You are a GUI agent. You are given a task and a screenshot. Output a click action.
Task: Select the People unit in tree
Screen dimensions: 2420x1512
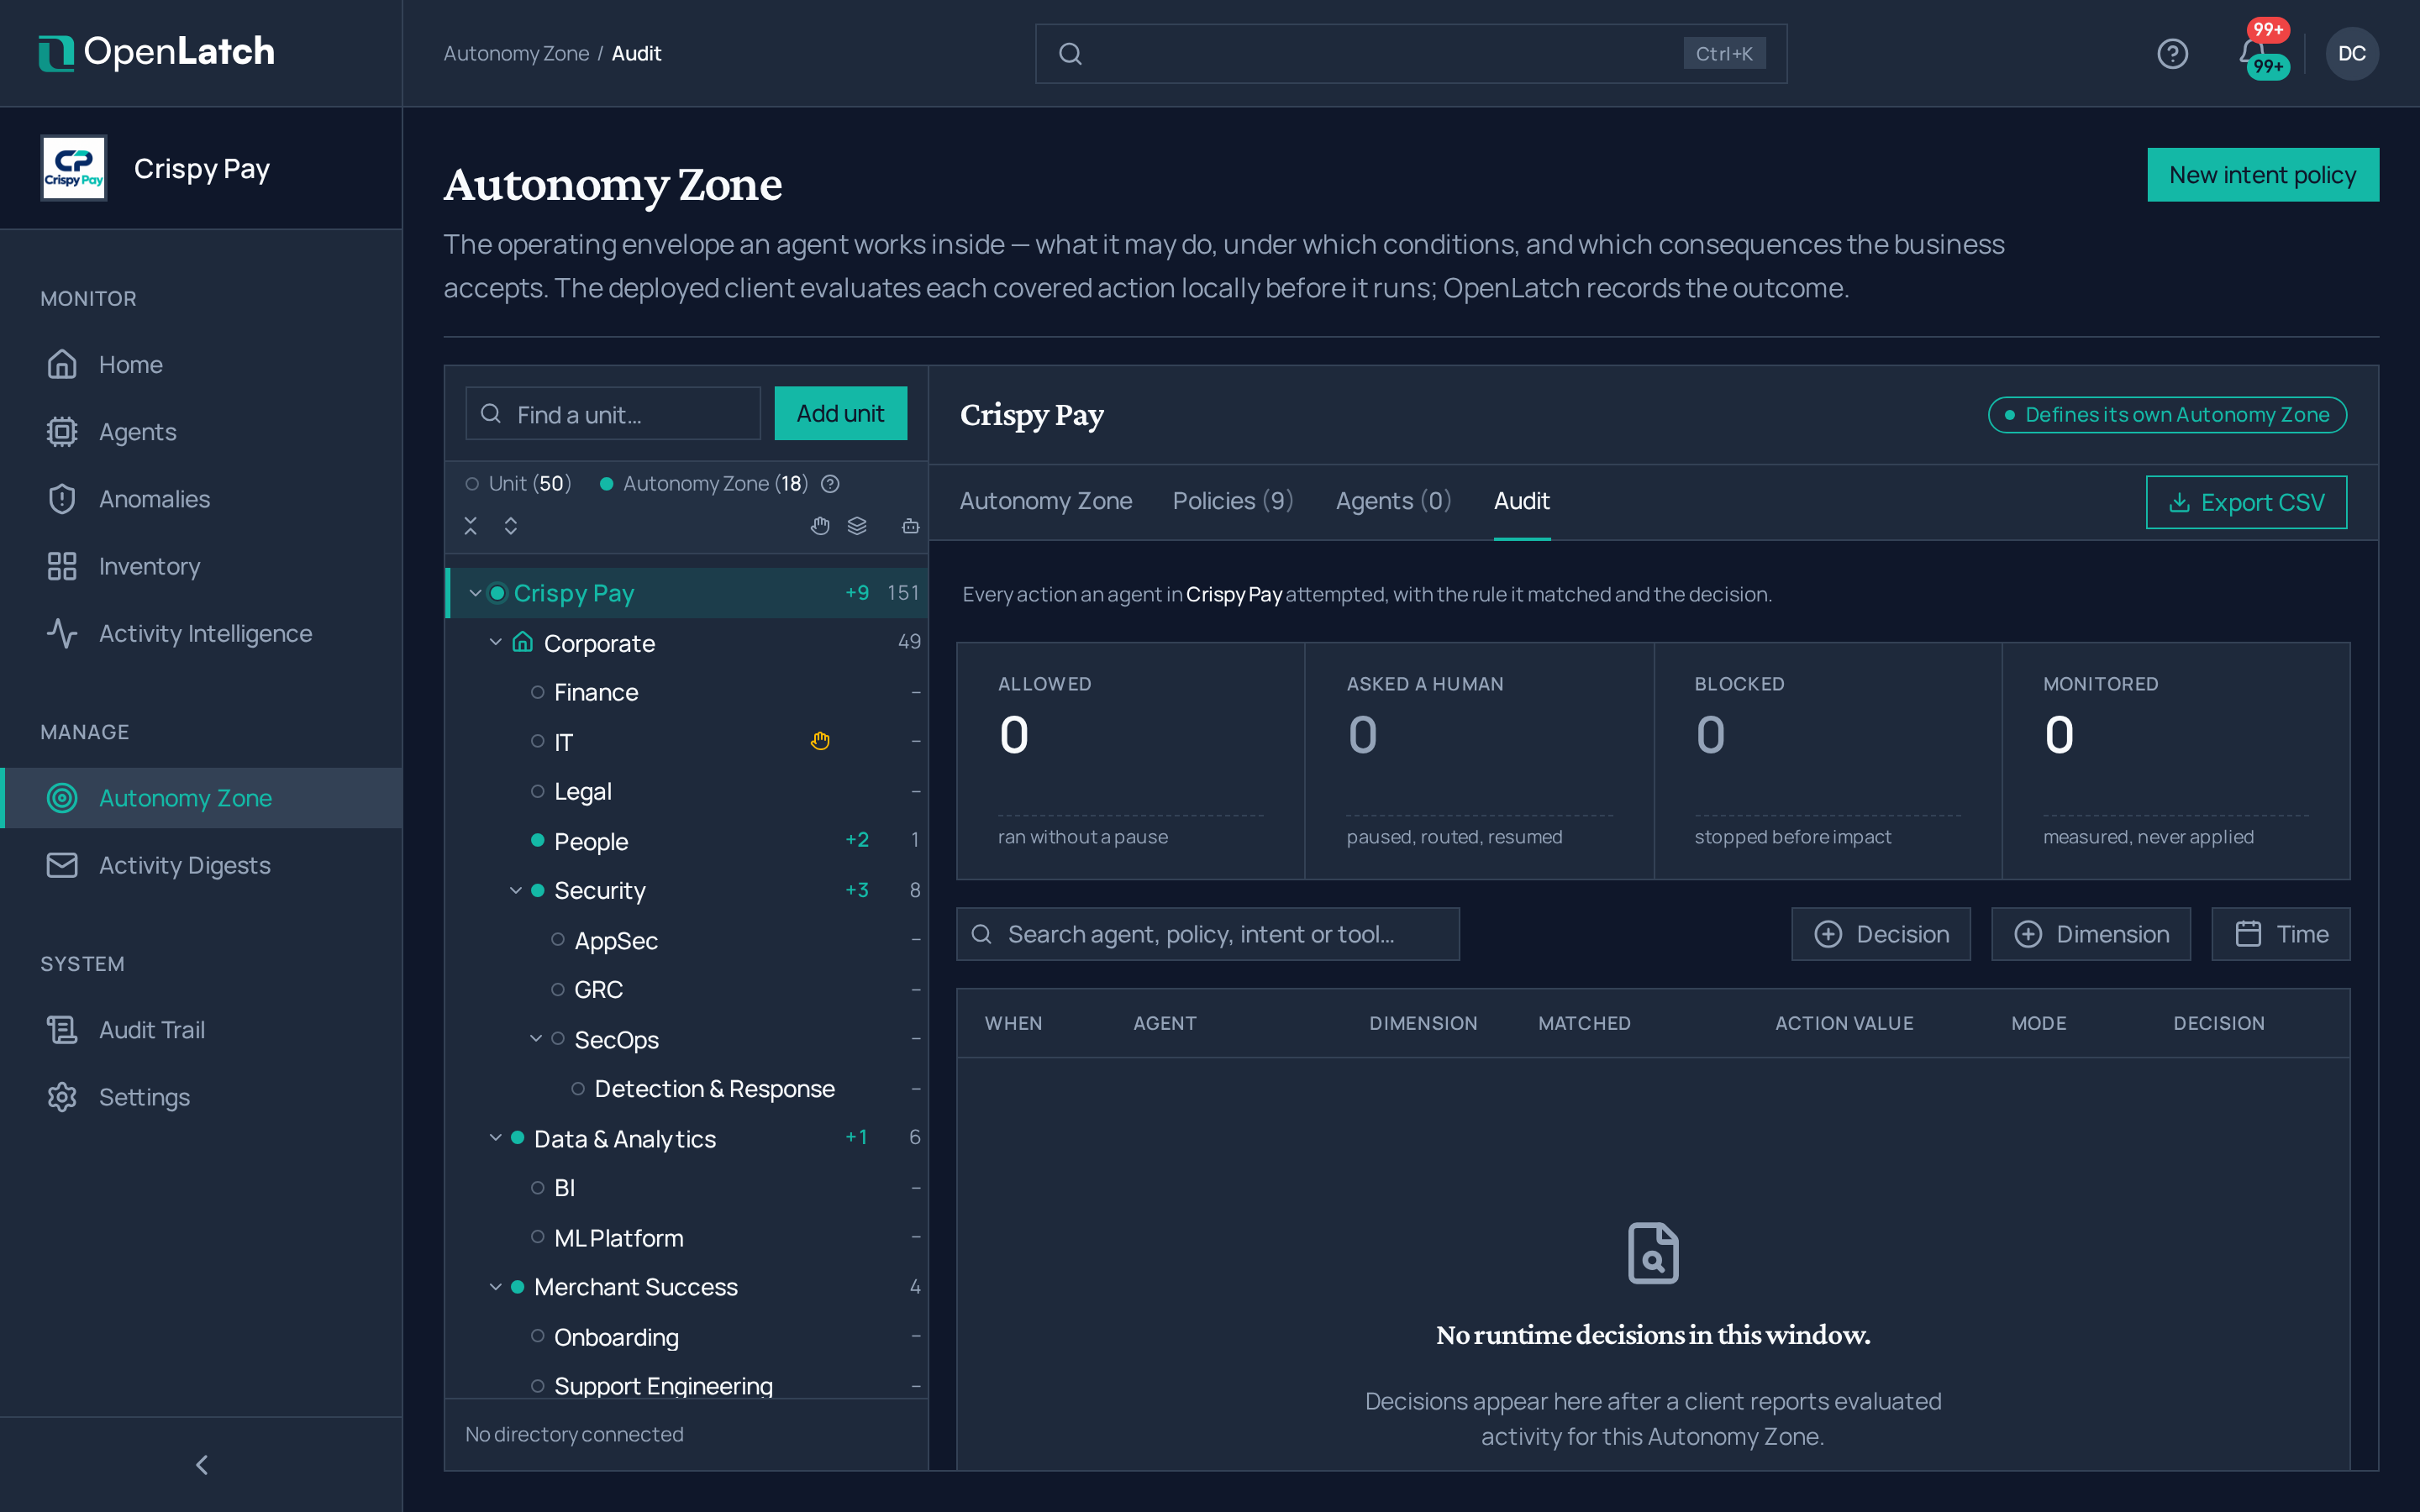tap(686, 841)
